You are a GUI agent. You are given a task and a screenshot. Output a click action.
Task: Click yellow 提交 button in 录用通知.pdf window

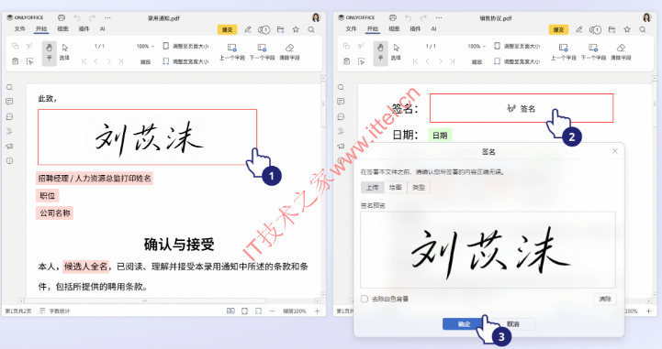[227, 29]
